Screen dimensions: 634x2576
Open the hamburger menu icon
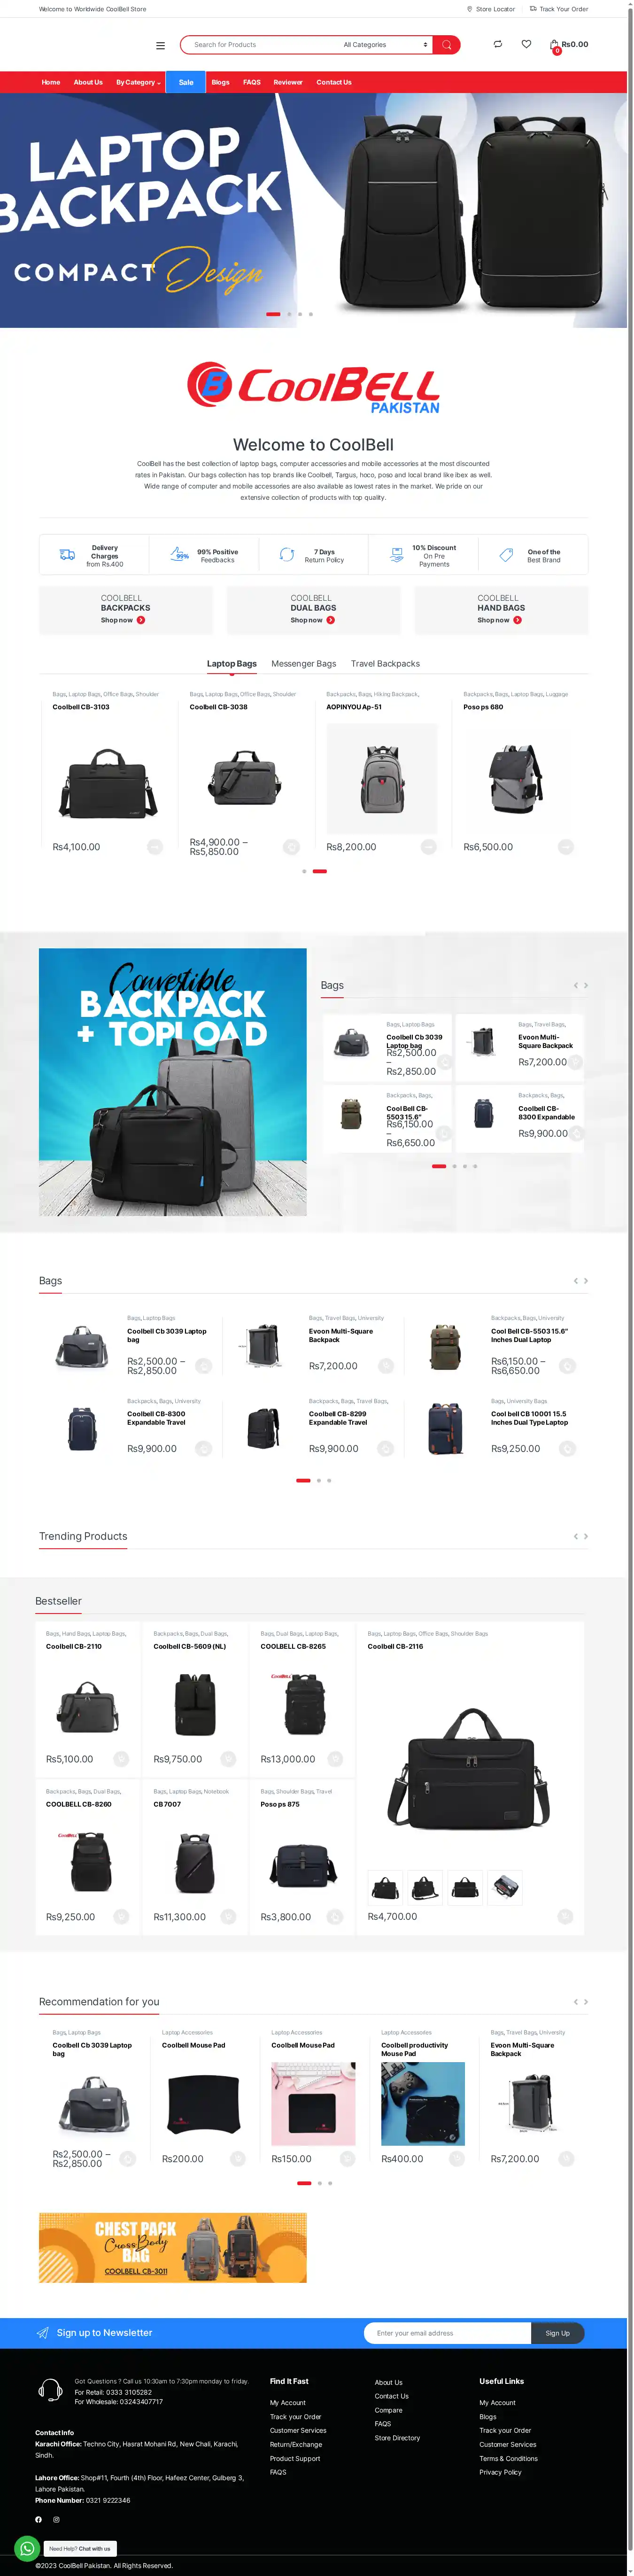coord(160,45)
